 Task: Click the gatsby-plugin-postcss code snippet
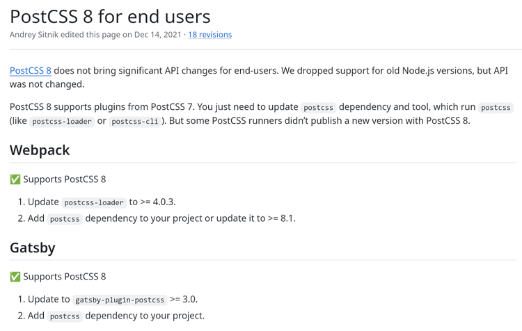pyautogui.click(x=120, y=300)
